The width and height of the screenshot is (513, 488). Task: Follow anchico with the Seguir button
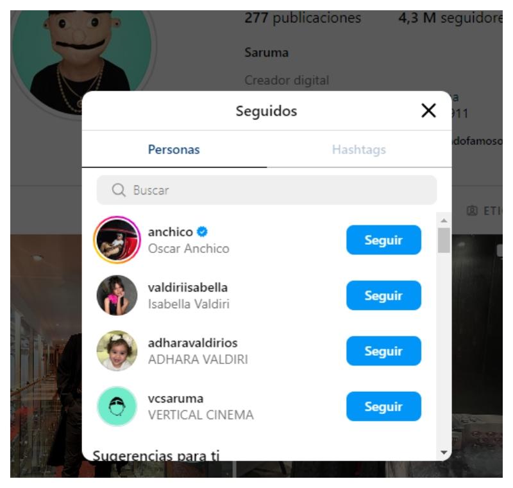383,240
